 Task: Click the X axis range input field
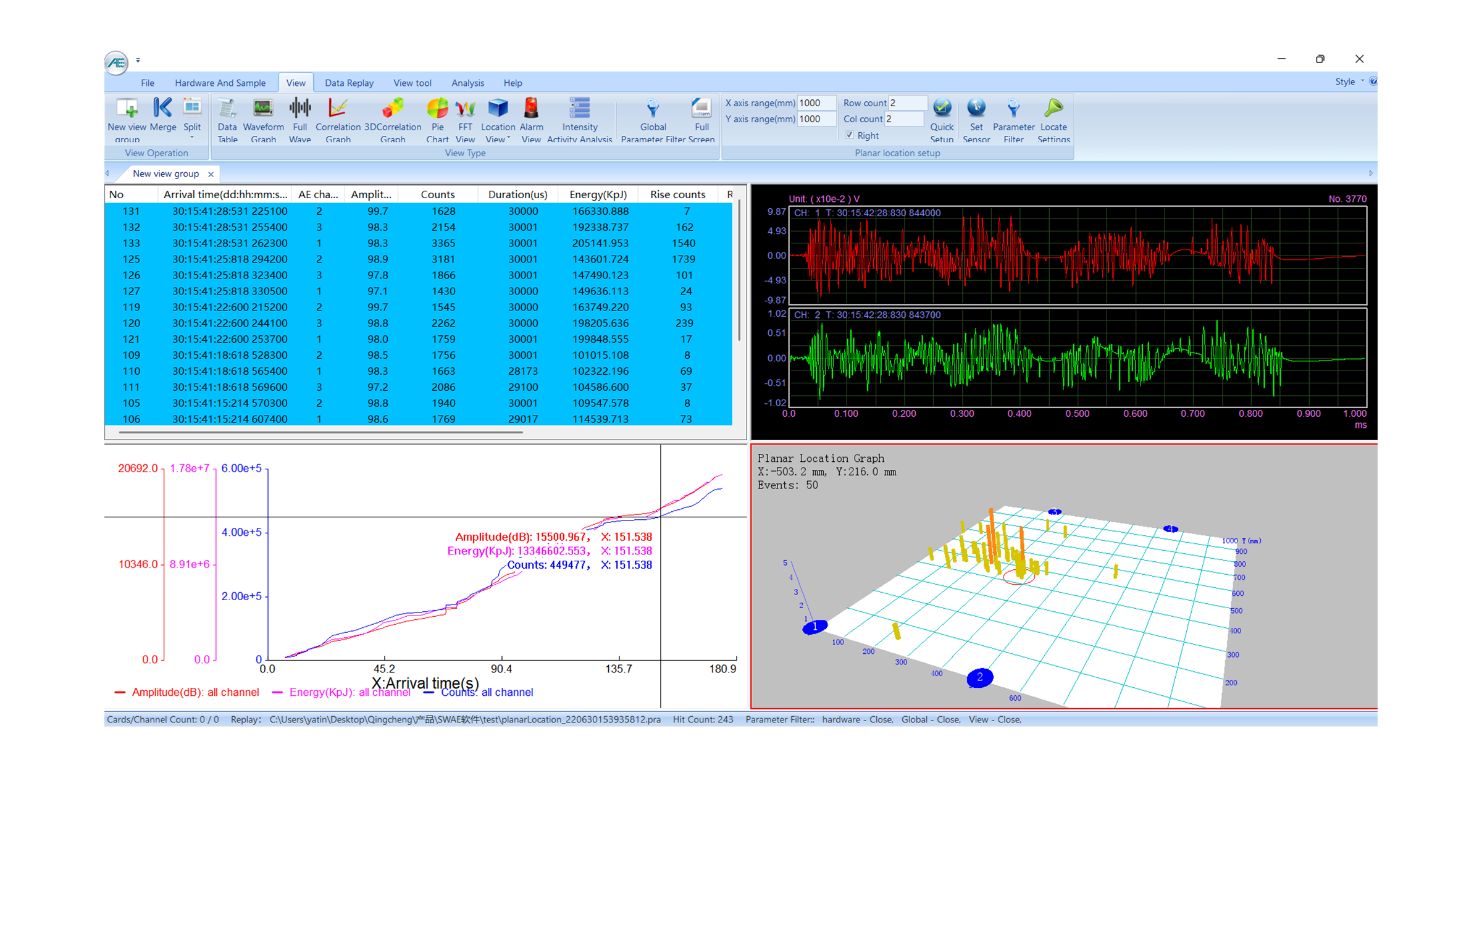[x=816, y=103]
